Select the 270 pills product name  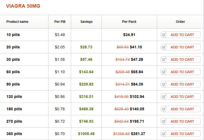click(x=14, y=121)
